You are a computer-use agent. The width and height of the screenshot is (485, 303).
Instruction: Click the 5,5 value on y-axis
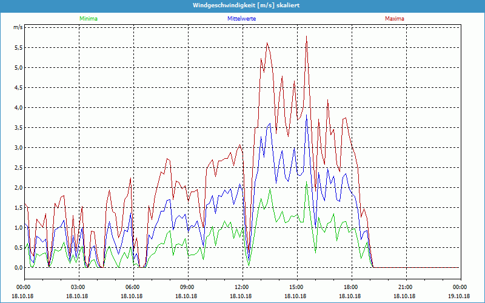(x=18, y=47)
